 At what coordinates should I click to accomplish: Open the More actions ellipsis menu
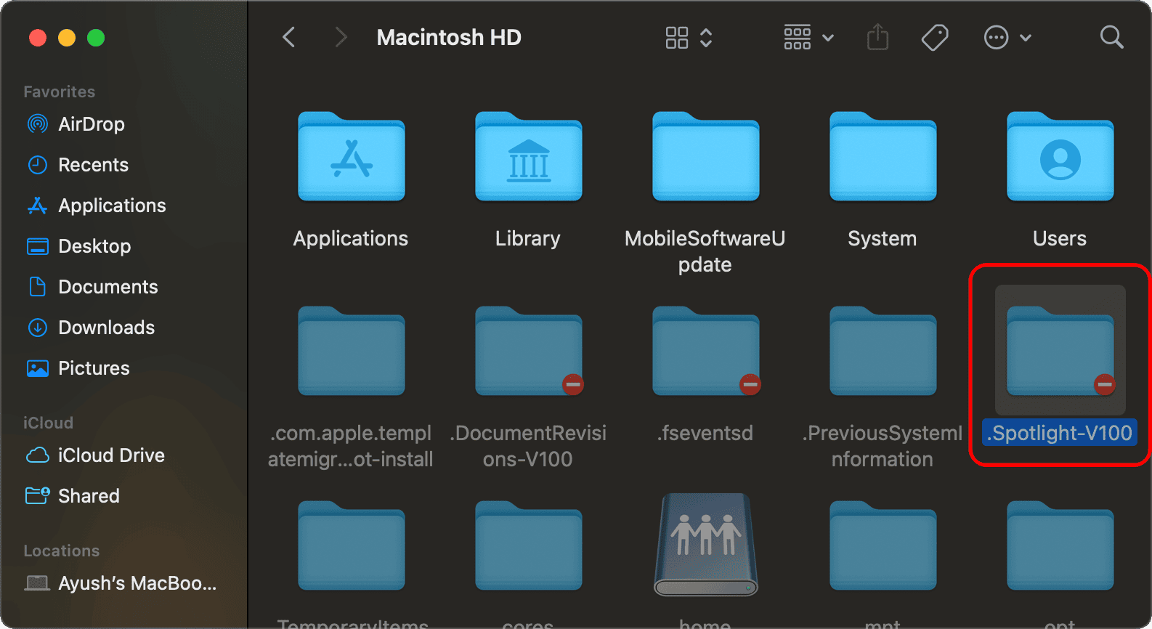pyautogui.click(x=1007, y=37)
